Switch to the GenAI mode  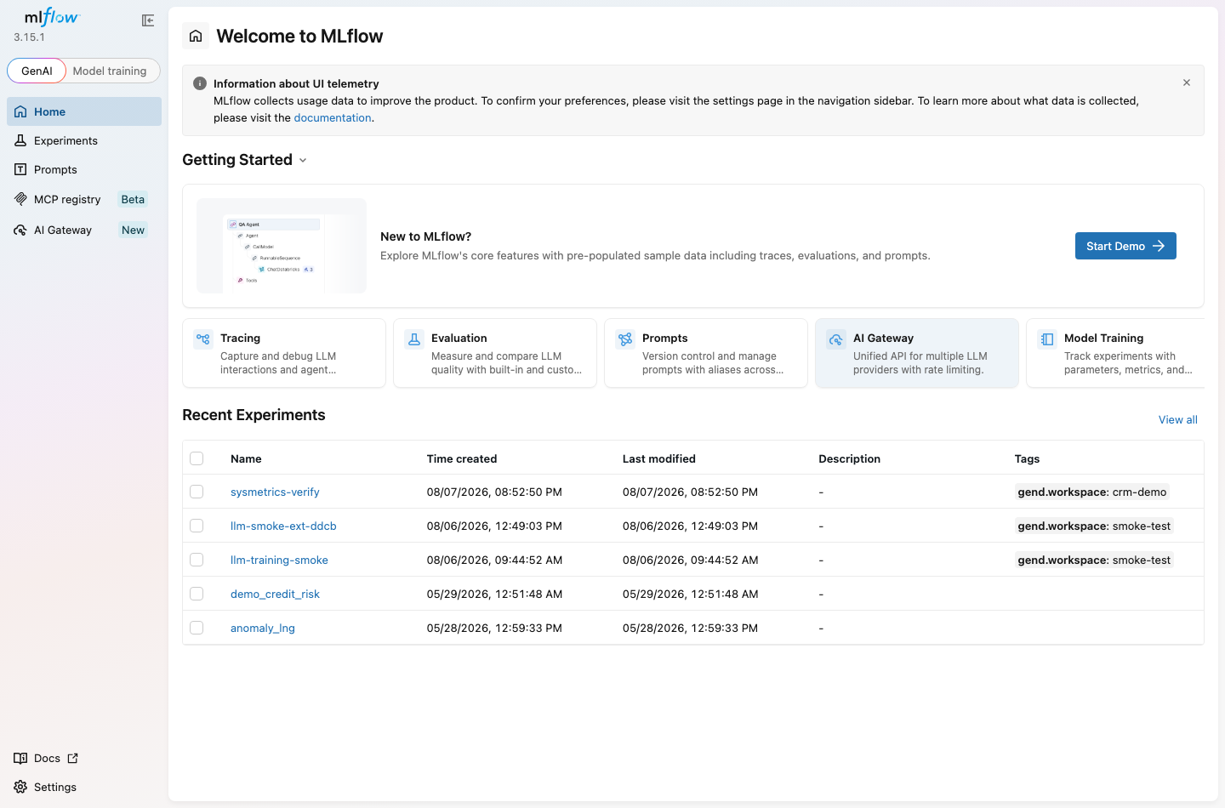pos(37,71)
